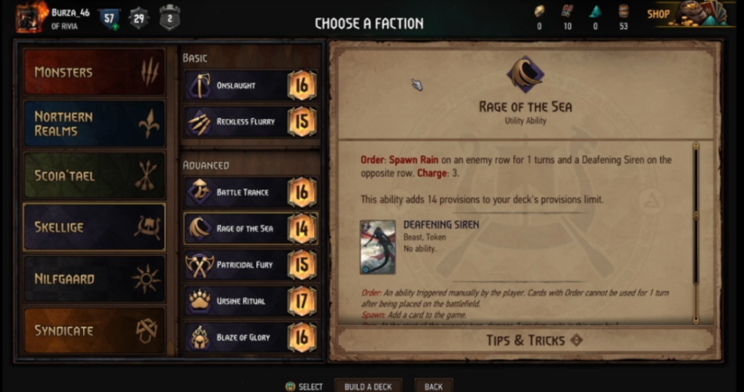Viewport: 744px width, 392px height.
Task: Click the ability description scrollbar
Action: [695, 233]
